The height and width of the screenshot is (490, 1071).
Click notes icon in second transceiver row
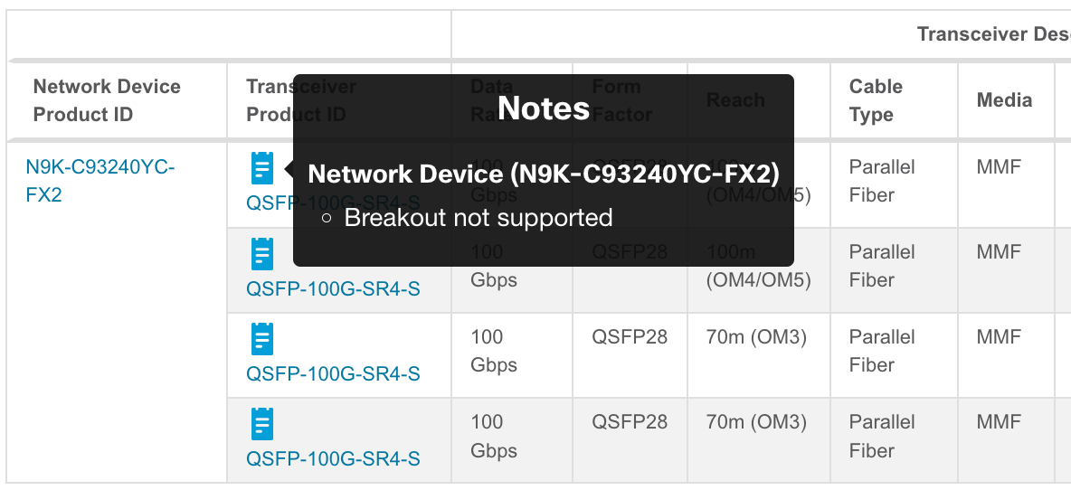click(261, 254)
